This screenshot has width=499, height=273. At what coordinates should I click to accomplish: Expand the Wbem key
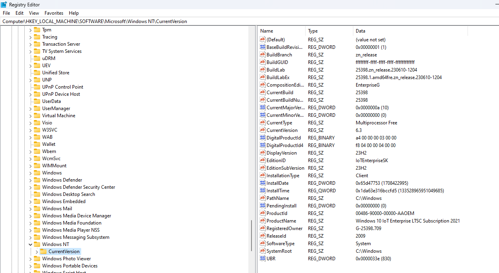click(30, 151)
